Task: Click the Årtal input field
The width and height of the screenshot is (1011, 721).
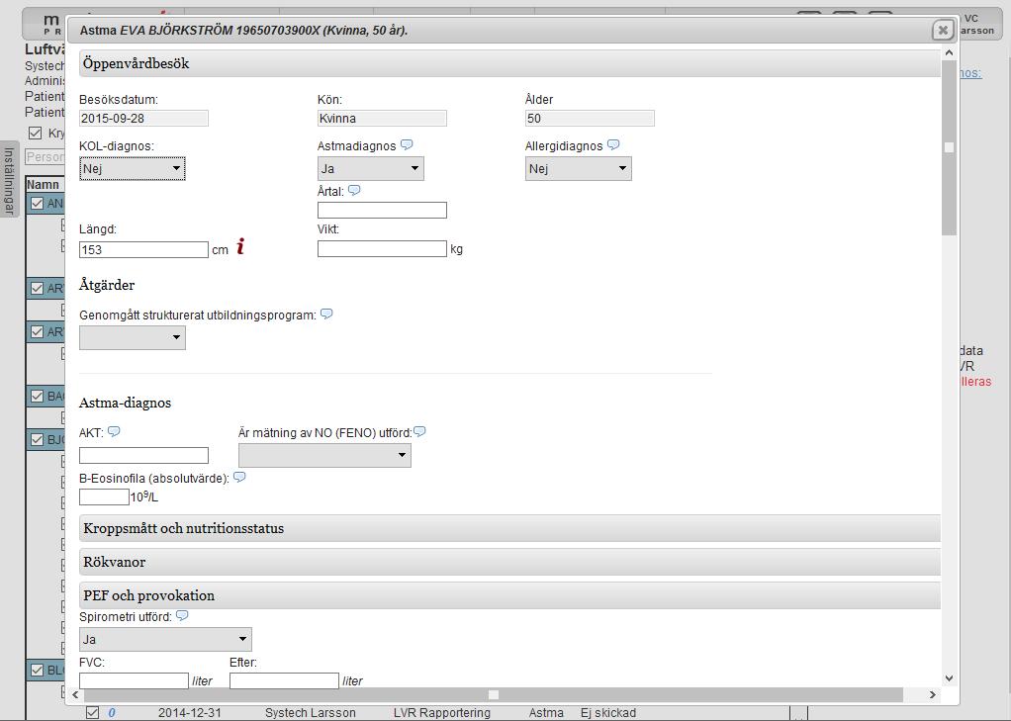Action: tap(382, 210)
